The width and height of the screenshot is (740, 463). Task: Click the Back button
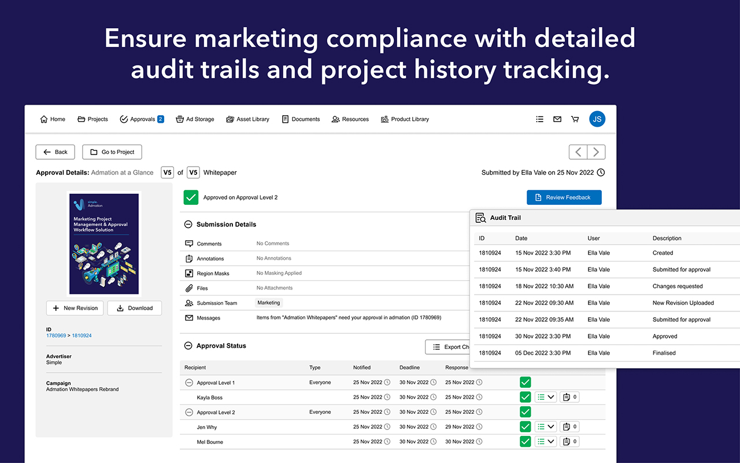(x=55, y=152)
